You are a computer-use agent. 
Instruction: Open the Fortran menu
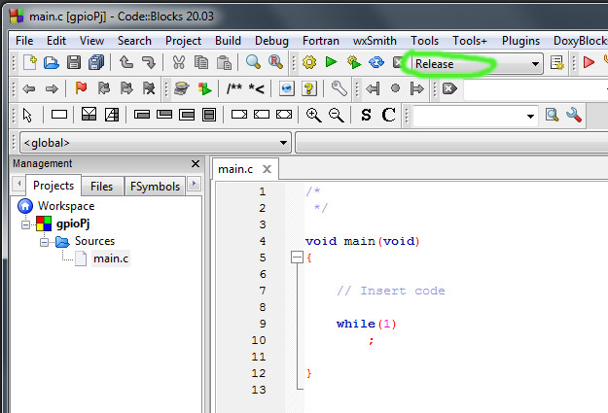(x=321, y=41)
